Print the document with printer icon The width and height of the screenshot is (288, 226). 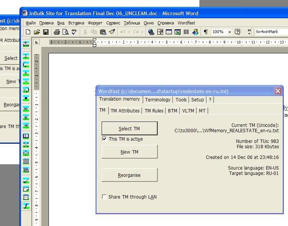[57, 32]
